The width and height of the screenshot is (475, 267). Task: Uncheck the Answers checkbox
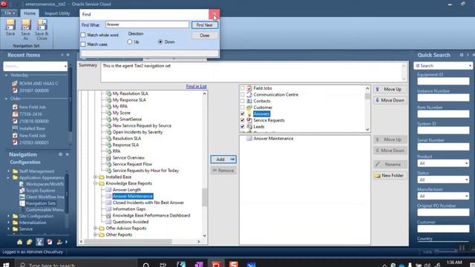243,113
